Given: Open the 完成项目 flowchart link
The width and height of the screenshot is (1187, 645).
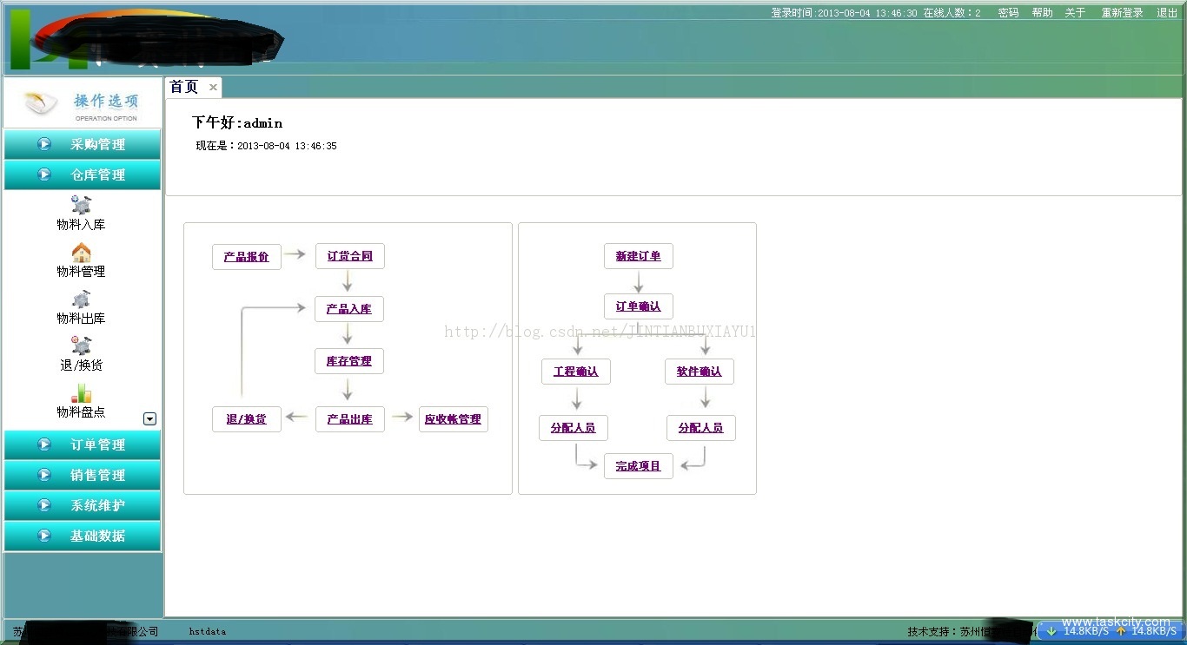Looking at the screenshot, I should [x=639, y=466].
